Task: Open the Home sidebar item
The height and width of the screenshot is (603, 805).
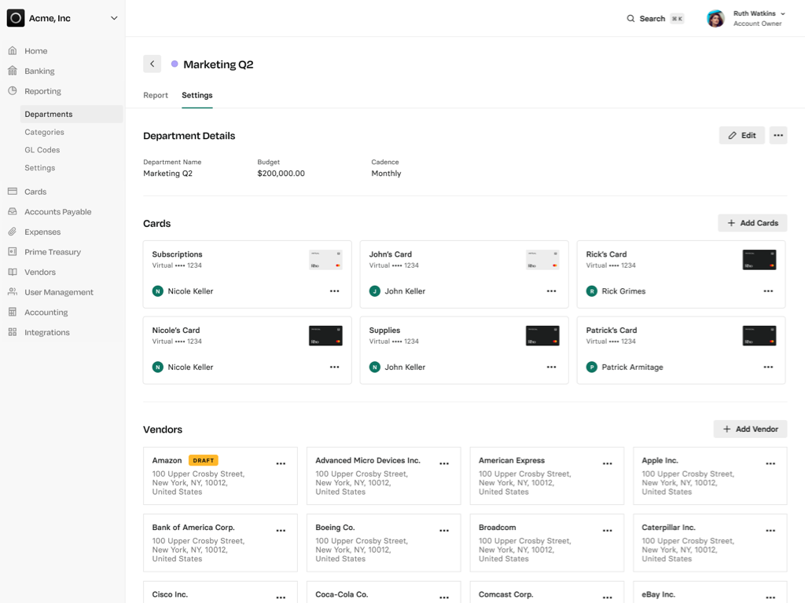Action: [36, 51]
